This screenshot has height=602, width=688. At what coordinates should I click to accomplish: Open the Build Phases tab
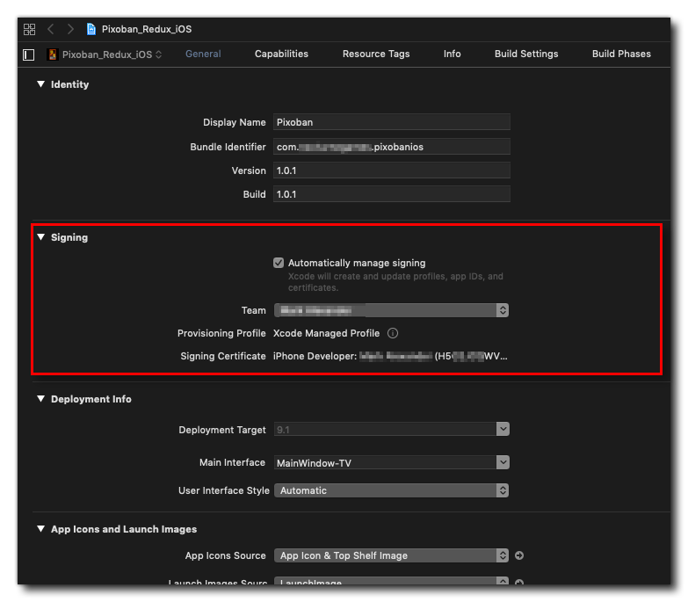pyautogui.click(x=621, y=54)
